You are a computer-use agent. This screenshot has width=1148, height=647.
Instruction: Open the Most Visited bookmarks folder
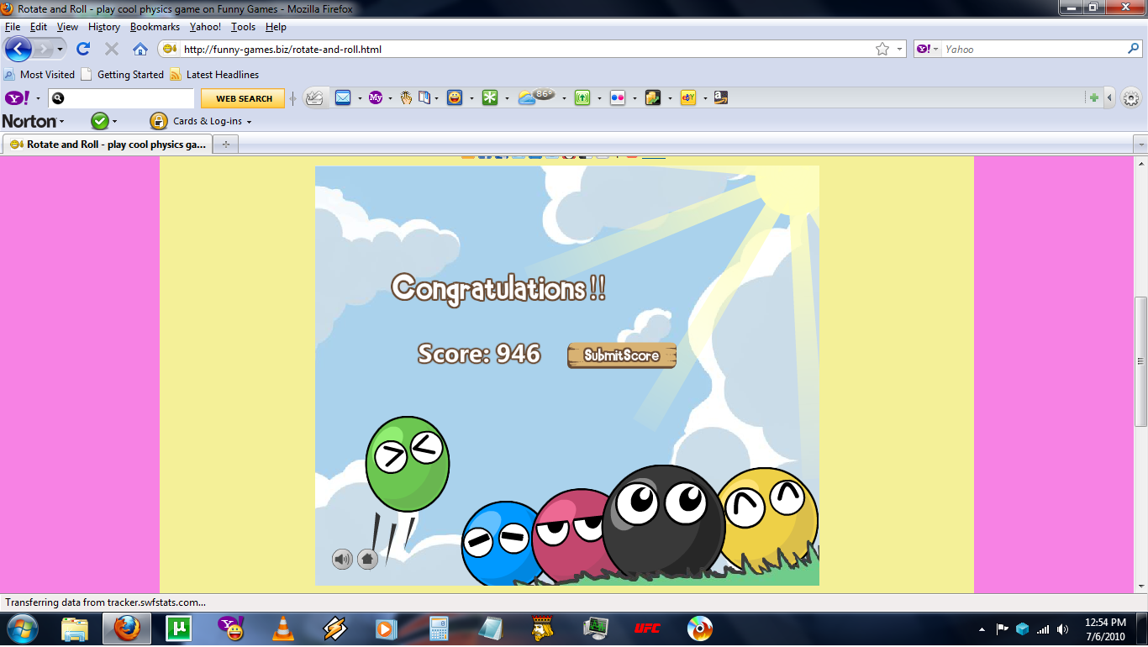pyautogui.click(x=39, y=74)
